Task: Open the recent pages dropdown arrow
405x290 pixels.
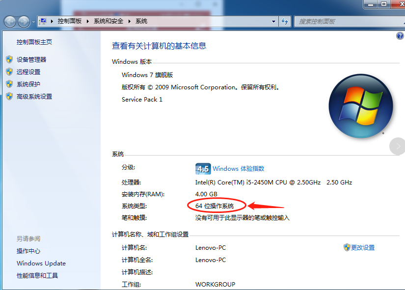Action: click(x=33, y=22)
